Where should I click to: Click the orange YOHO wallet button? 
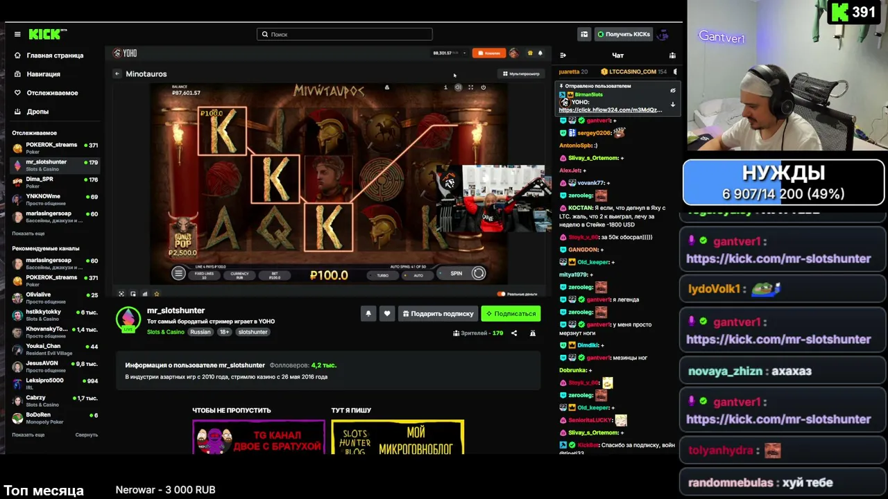(x=488, y=53)
